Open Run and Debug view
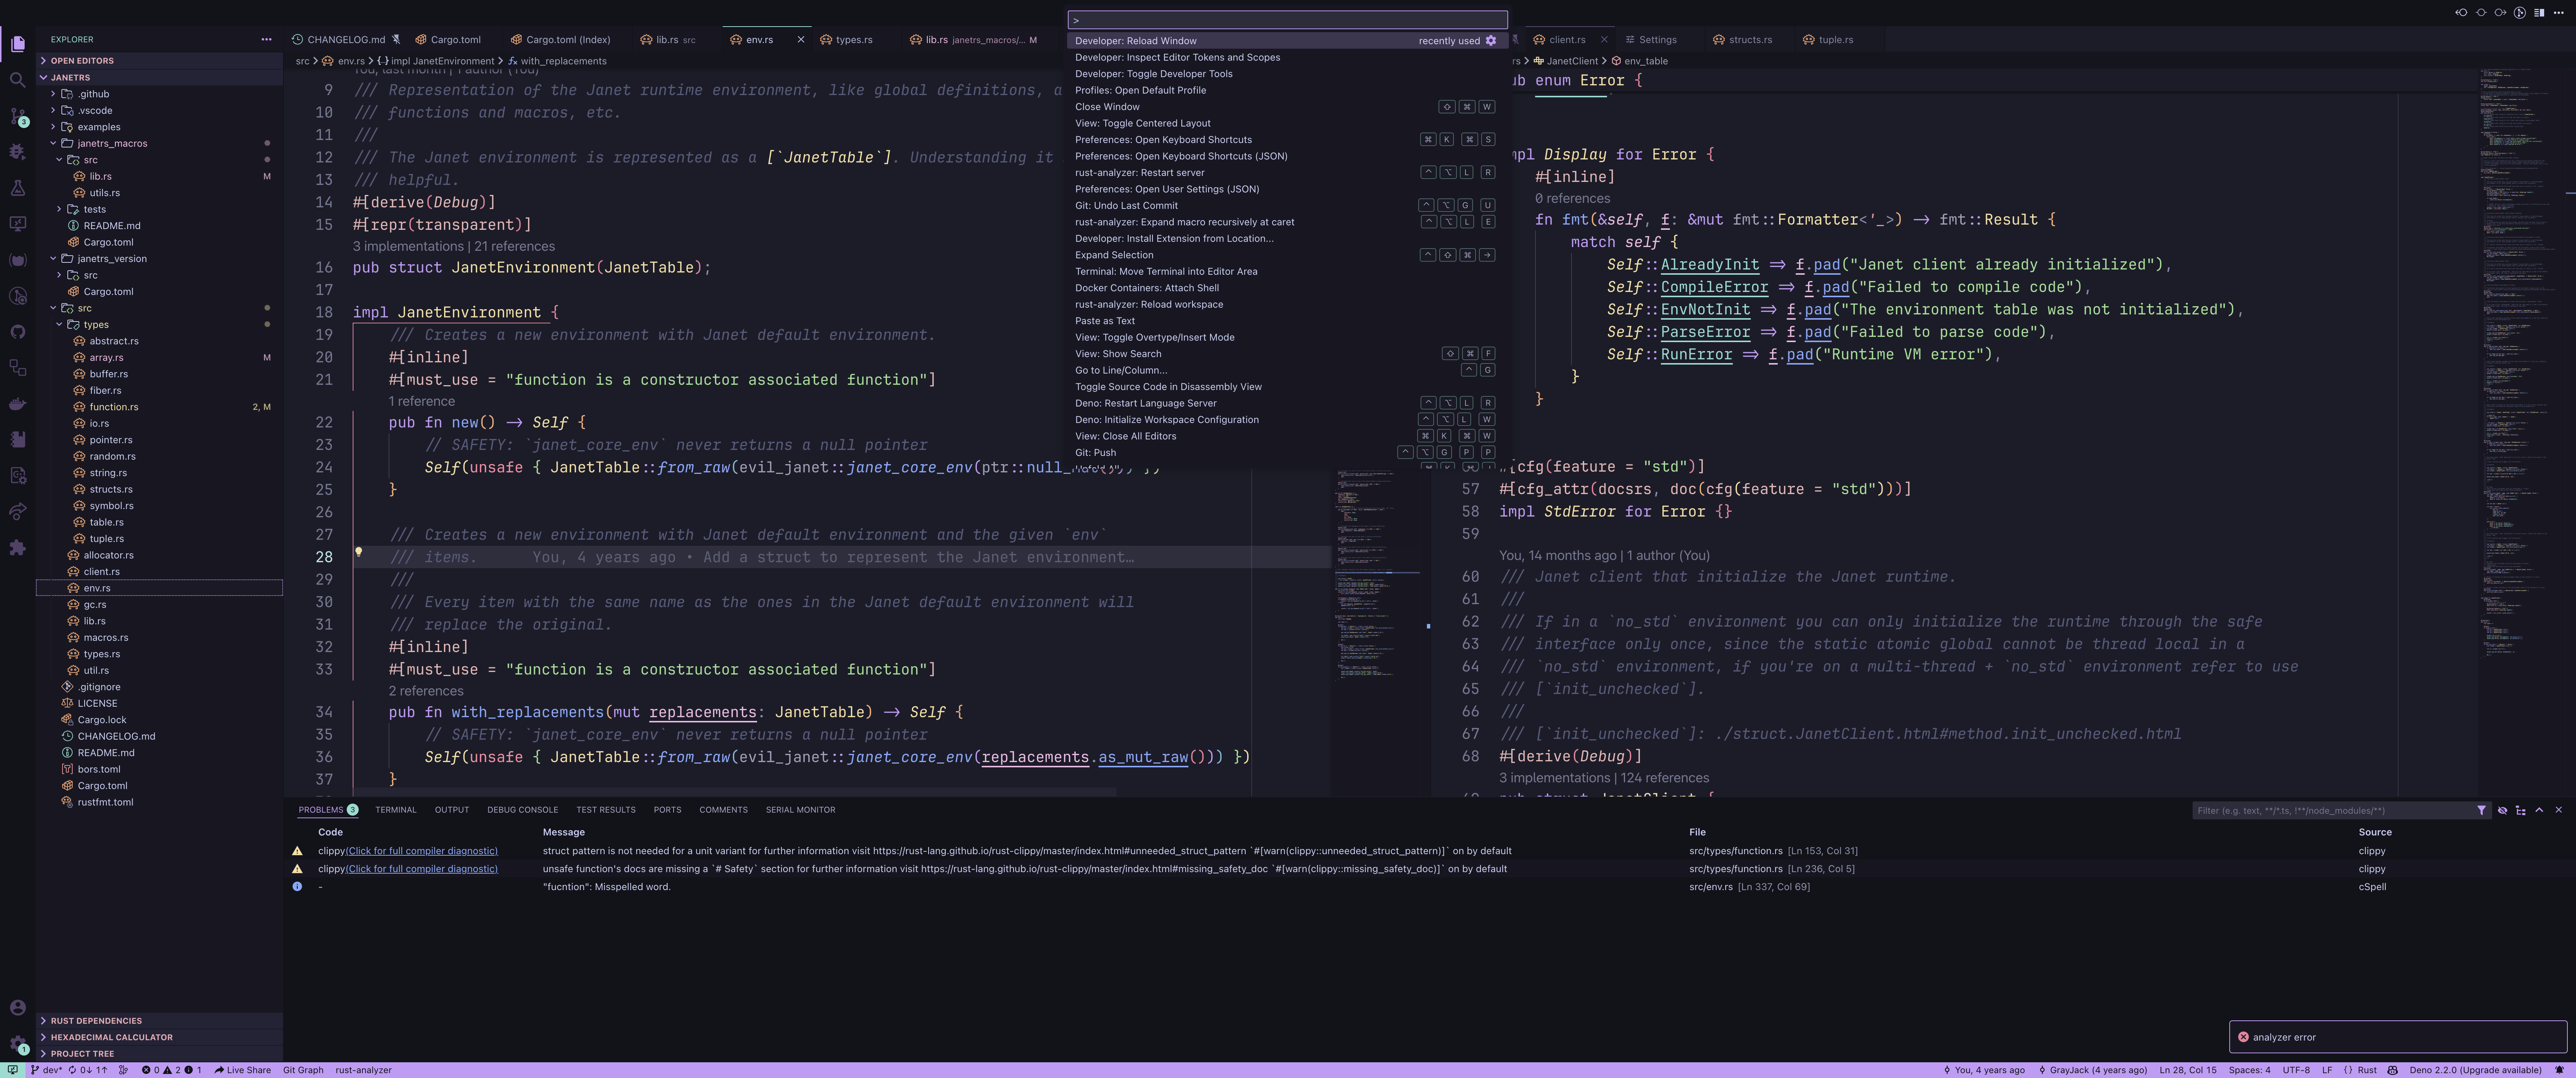2576x1078 pixels. pos(17,152)
